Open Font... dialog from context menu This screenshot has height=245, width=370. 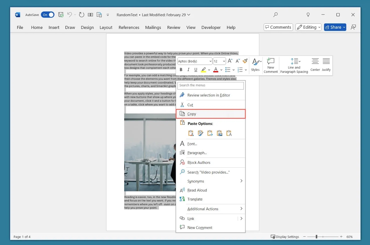pos(211,144)
